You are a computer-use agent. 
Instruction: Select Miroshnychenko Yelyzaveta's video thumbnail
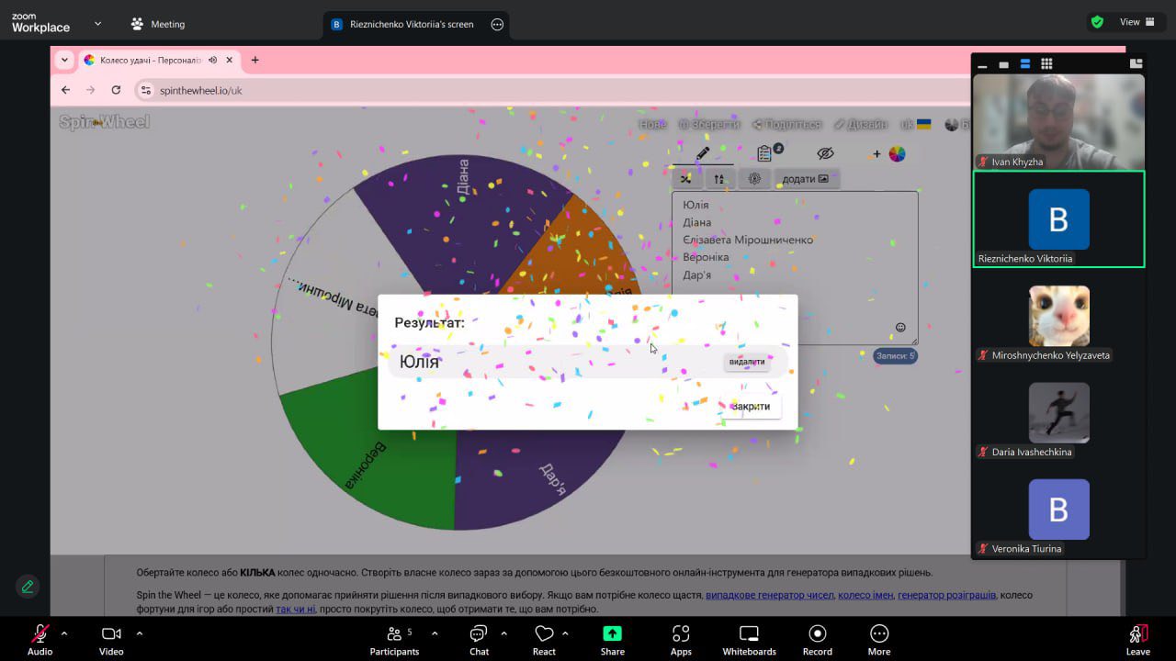click(1058, 316)
